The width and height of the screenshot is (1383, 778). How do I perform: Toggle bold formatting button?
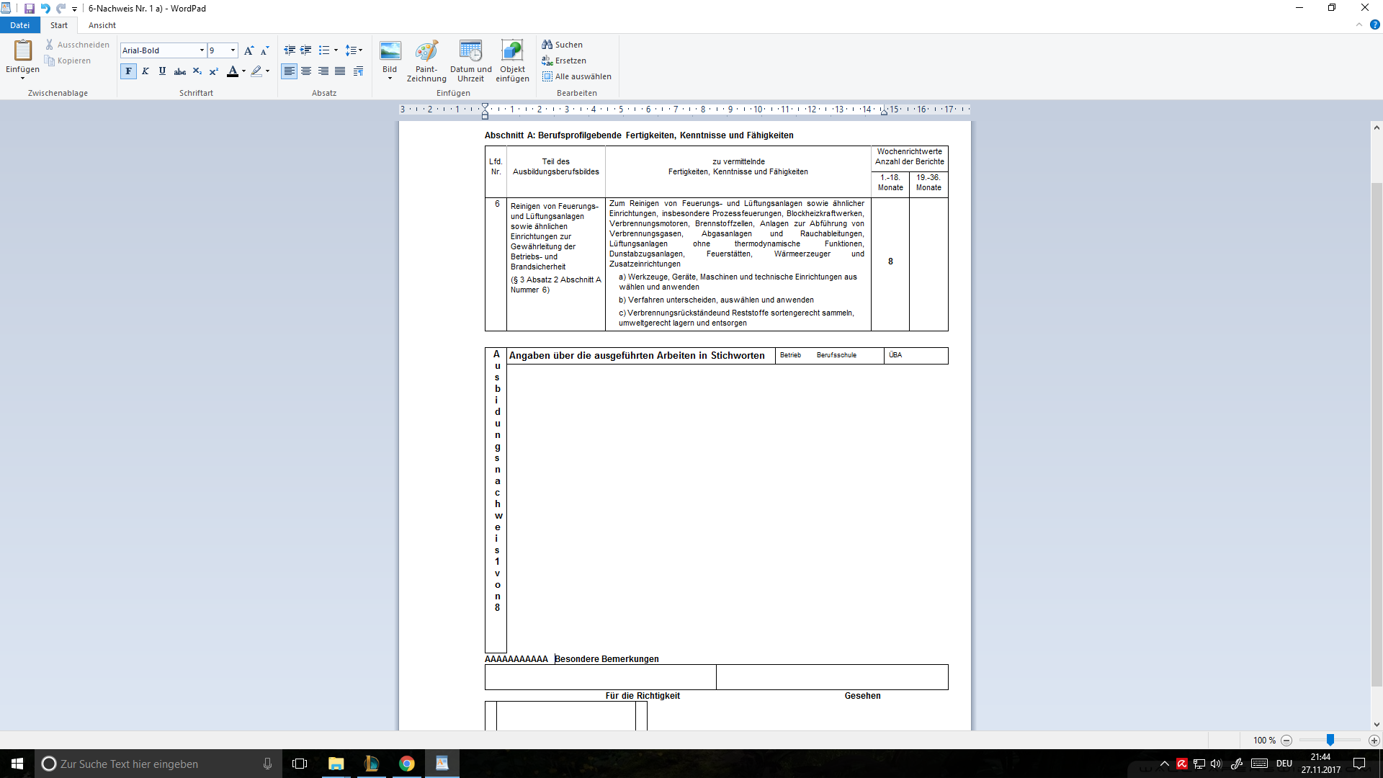point(128,71)
